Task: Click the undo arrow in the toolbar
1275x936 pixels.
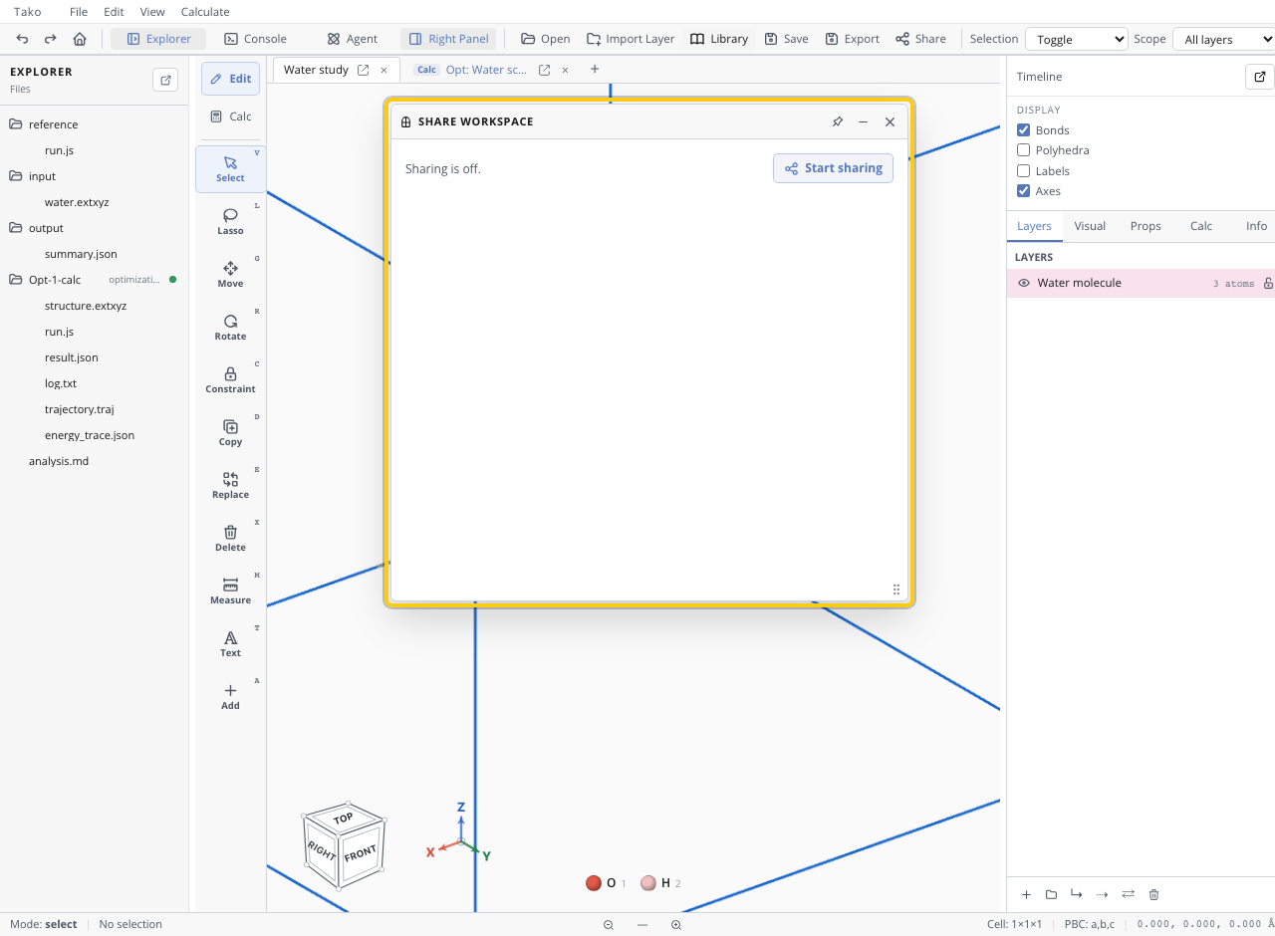Action: [22, 39]
